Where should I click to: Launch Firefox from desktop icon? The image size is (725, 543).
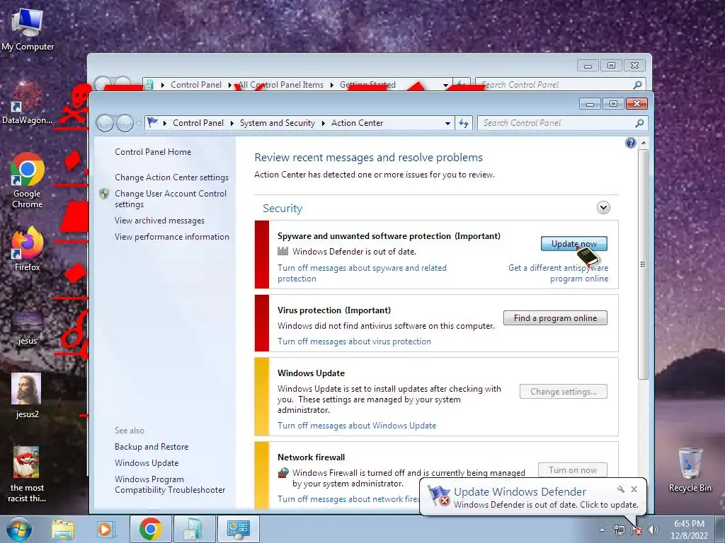coord(28,249)
